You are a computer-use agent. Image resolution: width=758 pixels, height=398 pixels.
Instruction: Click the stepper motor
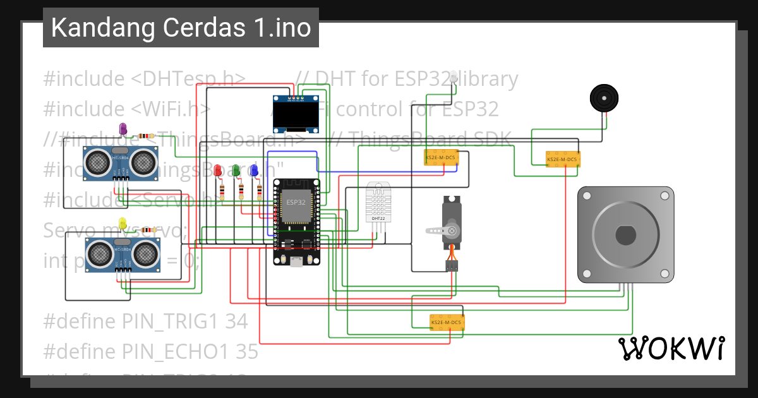click(625, 234)
